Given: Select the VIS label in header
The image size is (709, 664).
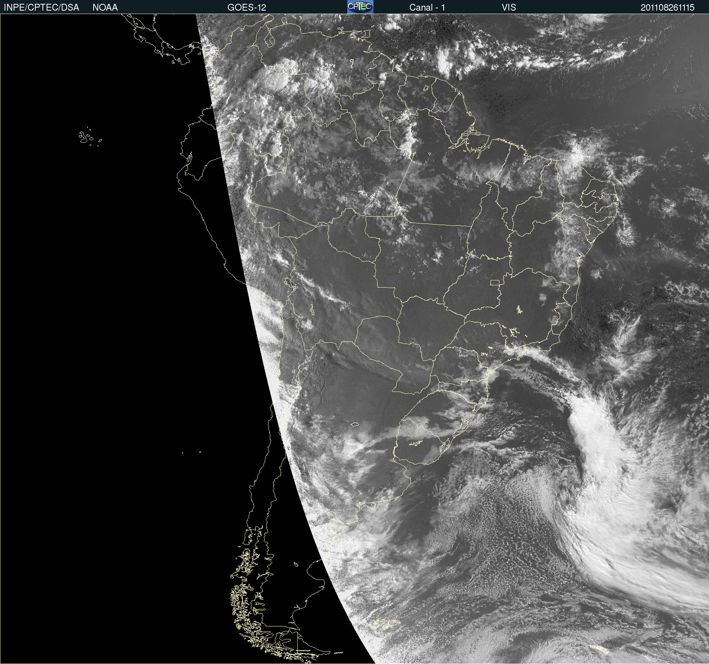Looking at the screenshot, I should 508,8.
